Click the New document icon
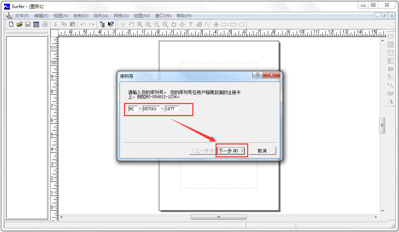Viewport: 399px width, 232px height. tap(11, 24)
